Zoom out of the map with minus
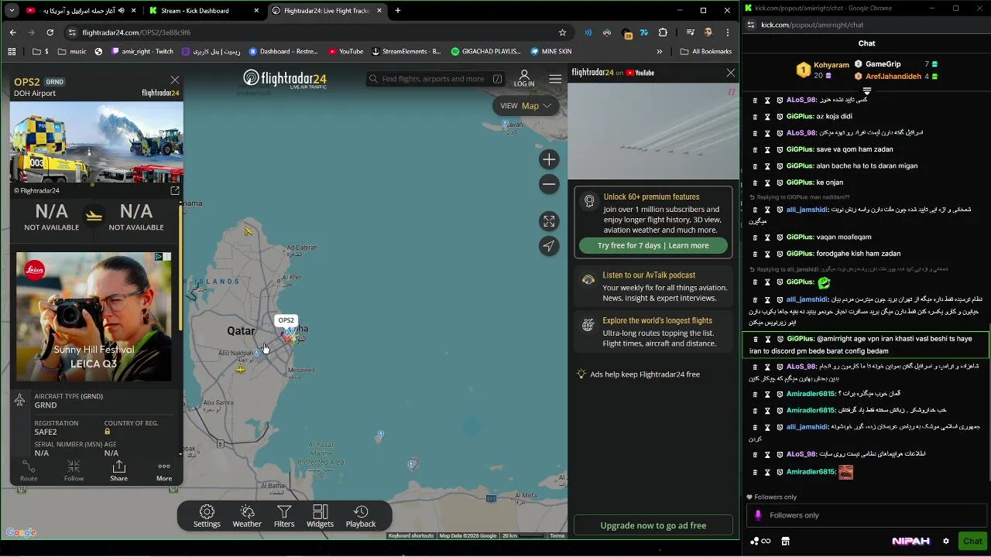Screen dimensions: 991x557 (x=549, y=184)
